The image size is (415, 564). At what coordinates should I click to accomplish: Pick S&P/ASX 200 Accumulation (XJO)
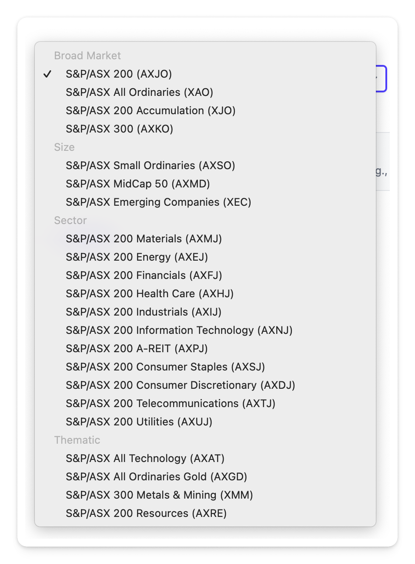pos(151,111)
